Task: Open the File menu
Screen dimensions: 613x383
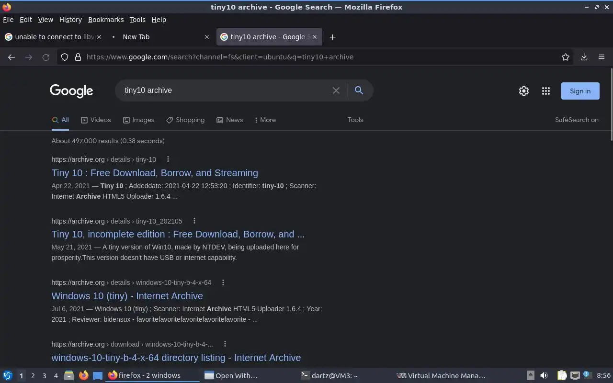Action: [8, 20]
